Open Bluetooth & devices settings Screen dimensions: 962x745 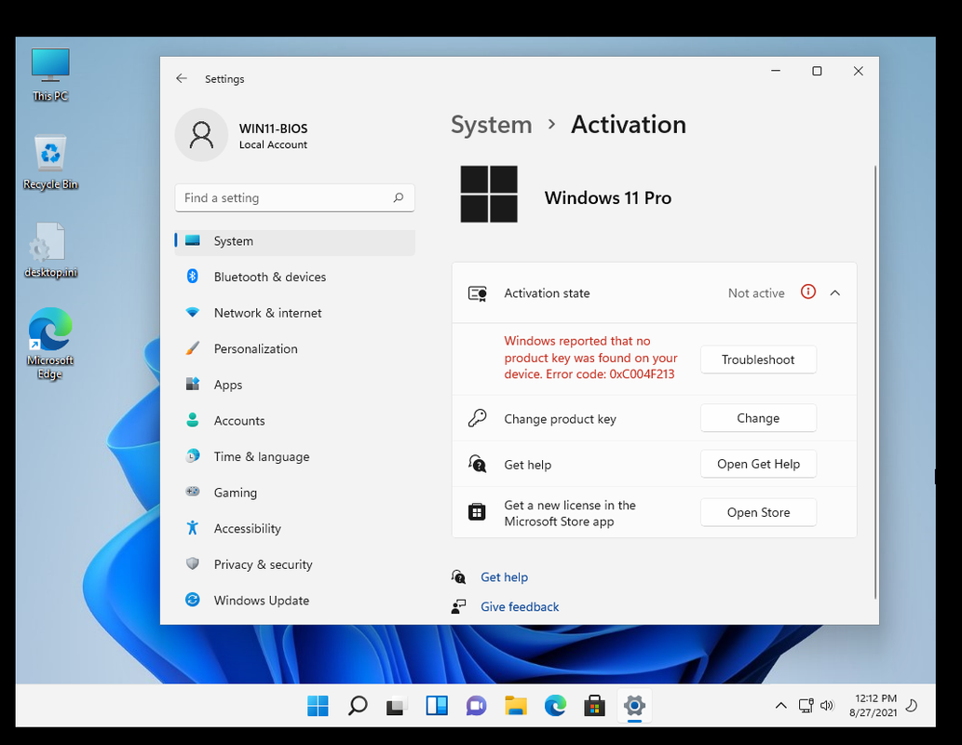coord(295,277)
